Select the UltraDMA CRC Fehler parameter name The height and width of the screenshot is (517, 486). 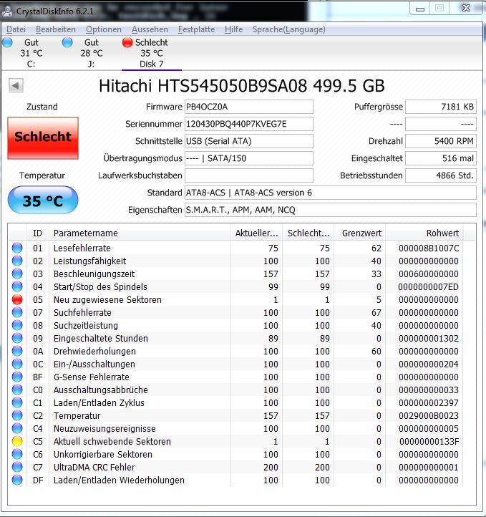pyautogui.click(x=94, y=467)
